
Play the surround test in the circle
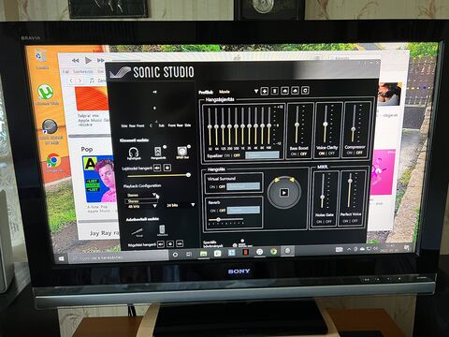pos(283,193)
